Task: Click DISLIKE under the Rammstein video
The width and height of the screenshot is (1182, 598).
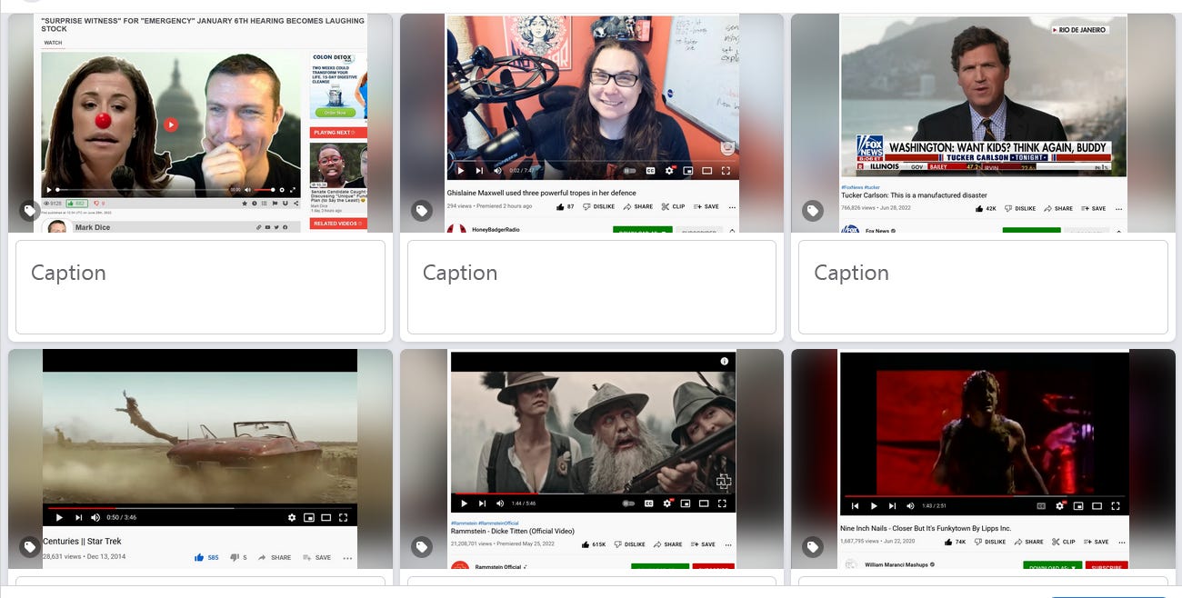Action: 629,544
